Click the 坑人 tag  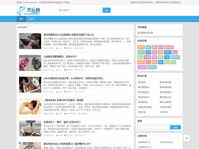pos(175,52)
